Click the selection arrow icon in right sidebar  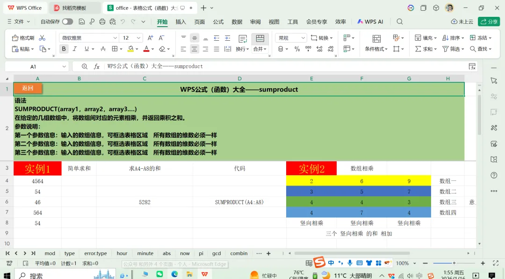pyautogui.click(x=494, y=80)
